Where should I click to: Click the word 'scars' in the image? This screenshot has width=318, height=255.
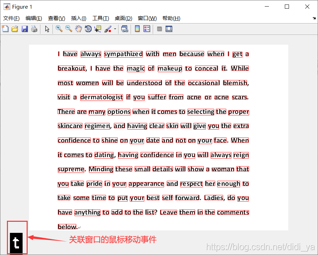click(x=240, y=97)
